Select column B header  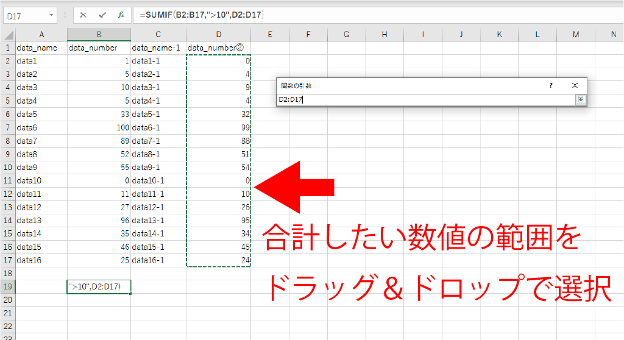pyautogui.click(x=98, y=35)
